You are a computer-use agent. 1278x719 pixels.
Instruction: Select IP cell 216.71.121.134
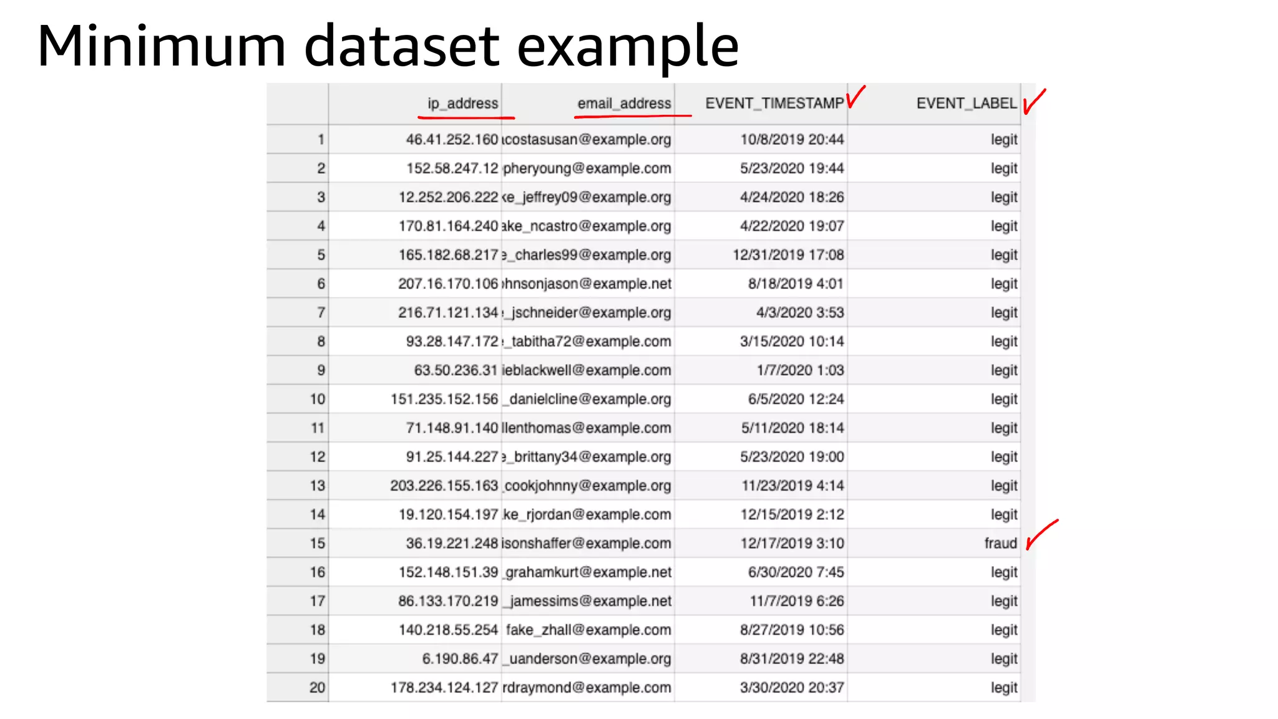point(415,312)
